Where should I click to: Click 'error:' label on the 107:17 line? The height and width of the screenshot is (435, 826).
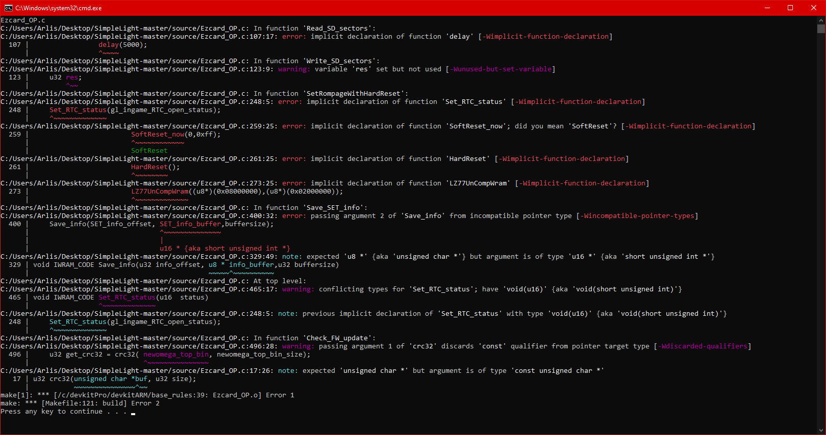294,37
